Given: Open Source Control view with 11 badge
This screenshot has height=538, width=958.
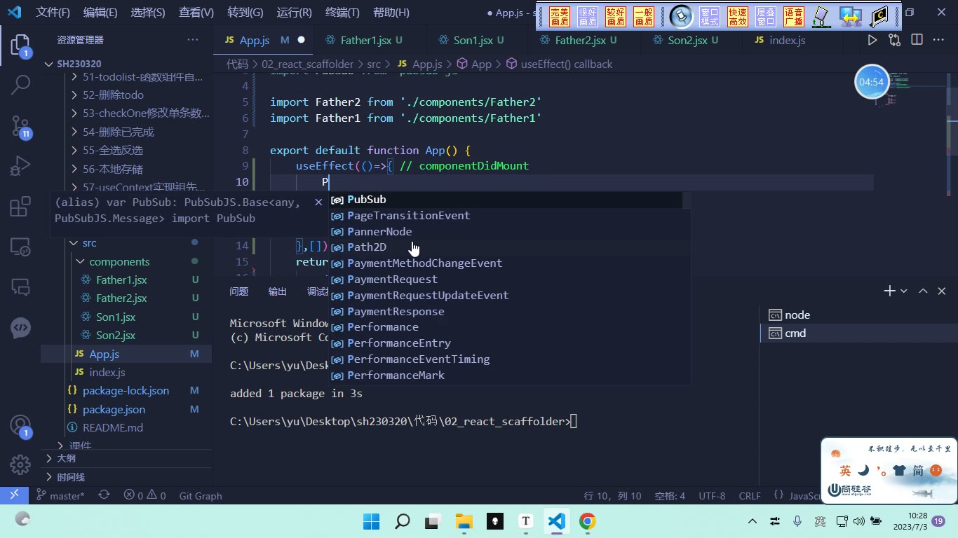Looking at the screenshot, I should pyautogui.click(x=20, y=126).
